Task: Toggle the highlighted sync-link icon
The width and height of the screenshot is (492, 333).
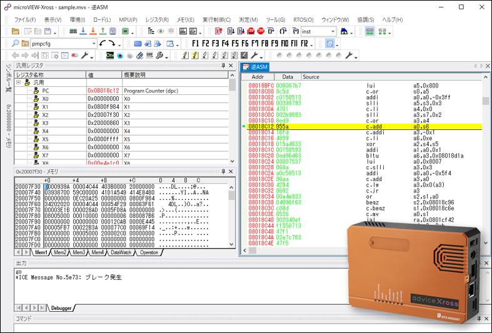Action: pyautogui.click(x=370, y=31)
